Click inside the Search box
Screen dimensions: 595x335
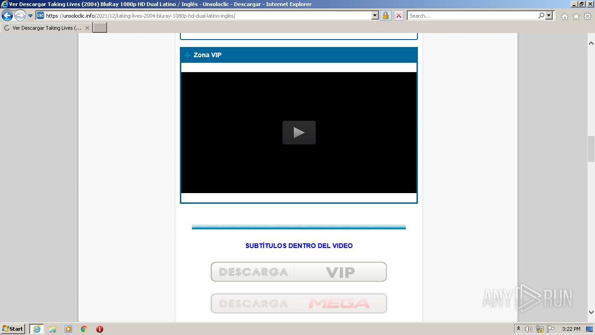(x=472, y=16)
